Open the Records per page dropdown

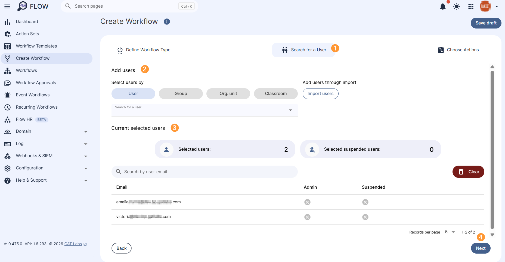tap(450, 232)
